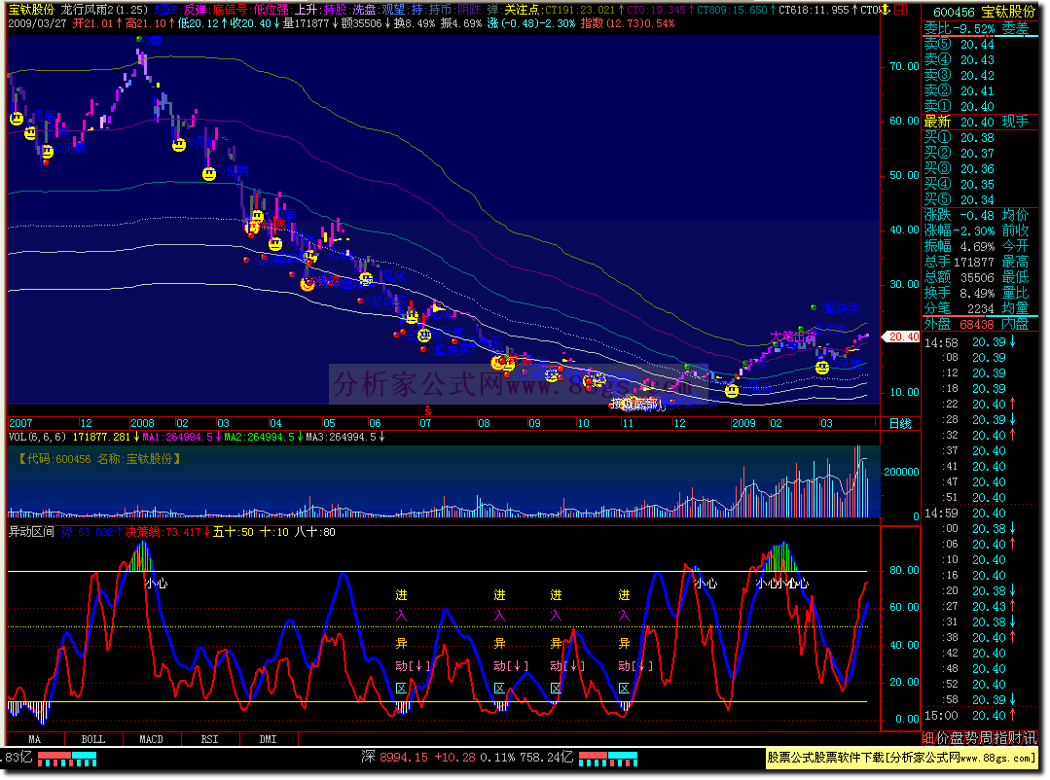Click the current price tag 20.40 on price axis

pyautogui.click(x=902, y=337)
